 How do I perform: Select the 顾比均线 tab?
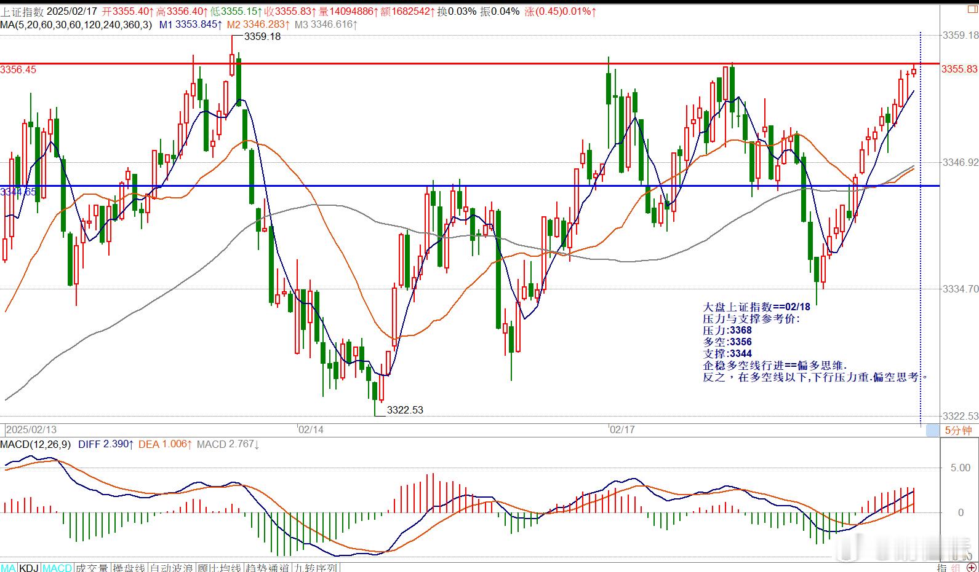[220, 567]
